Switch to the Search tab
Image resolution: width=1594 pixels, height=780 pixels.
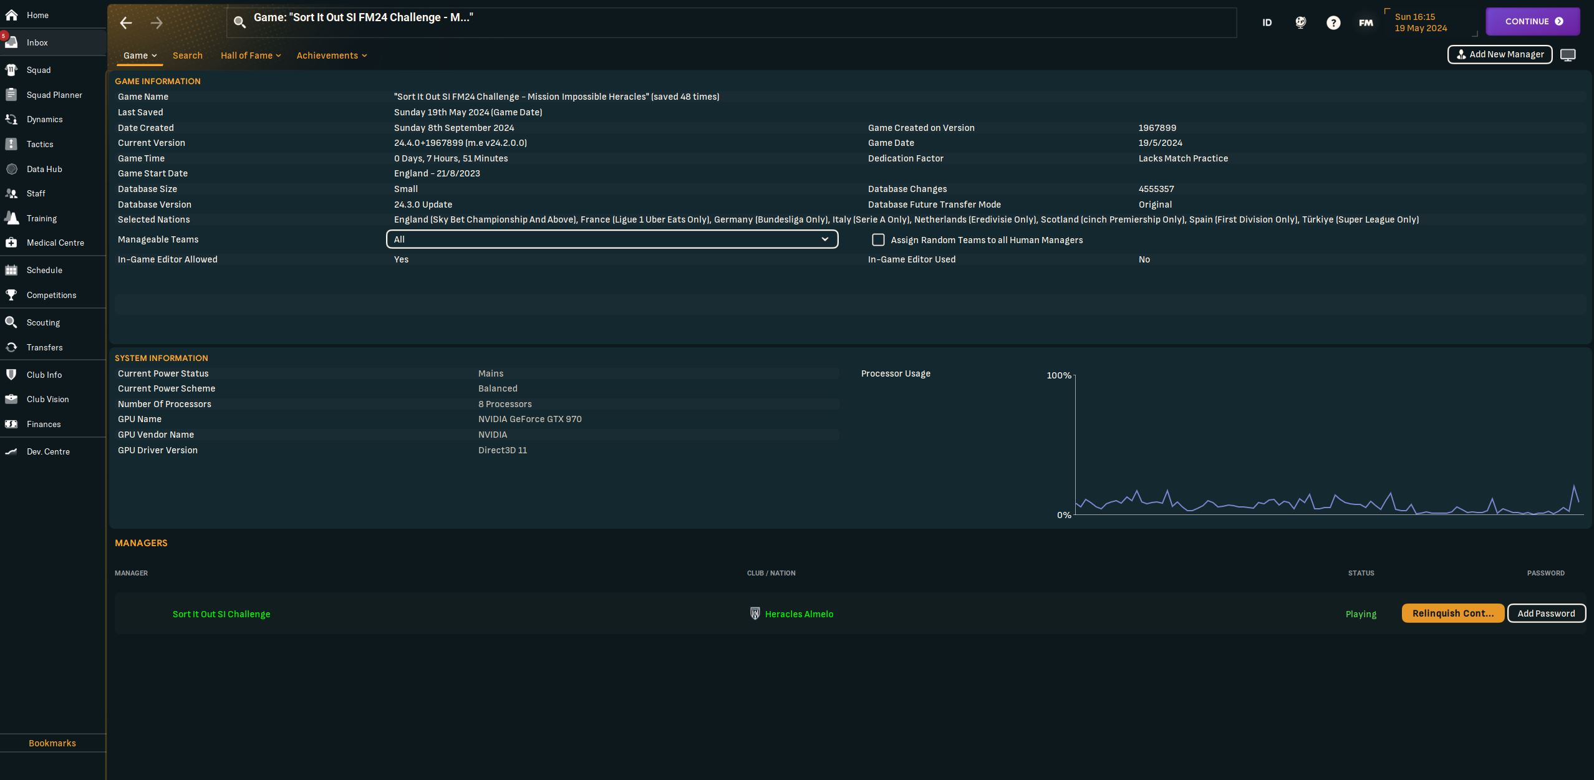tap(188, 55)
